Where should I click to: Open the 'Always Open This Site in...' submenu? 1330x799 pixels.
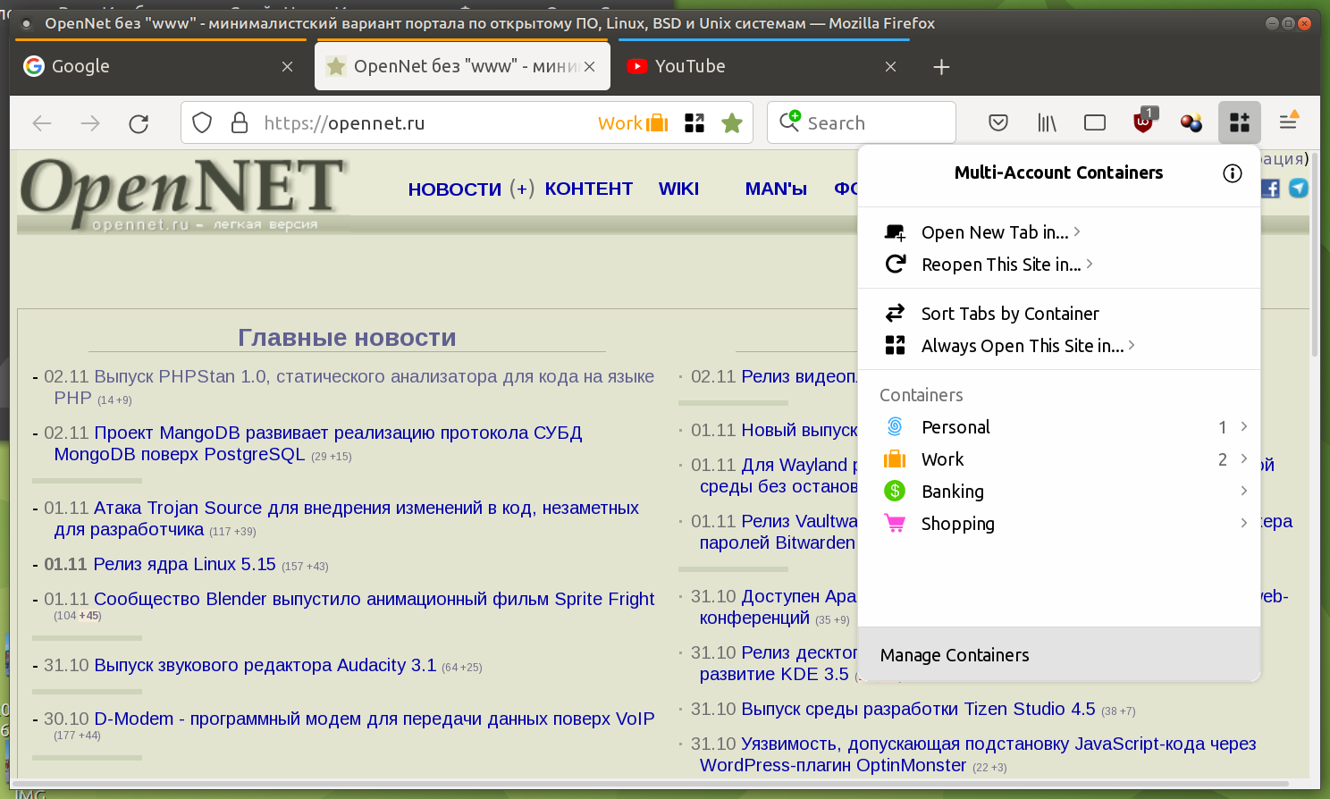1023,346
